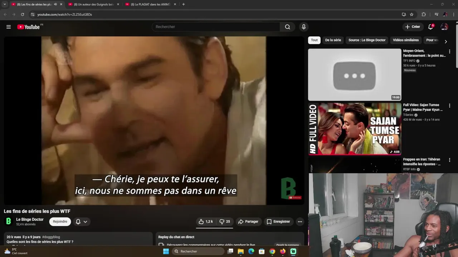Viewport: 458px width, 257px height.
Task: Save the video with Enregistrer
Action: click(278, 222)
